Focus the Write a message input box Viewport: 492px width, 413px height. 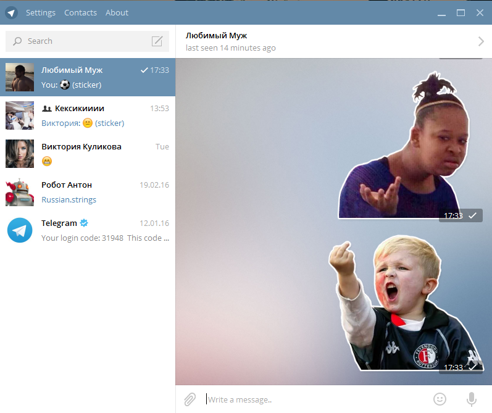pyautogui.click(x=309, y=399)
